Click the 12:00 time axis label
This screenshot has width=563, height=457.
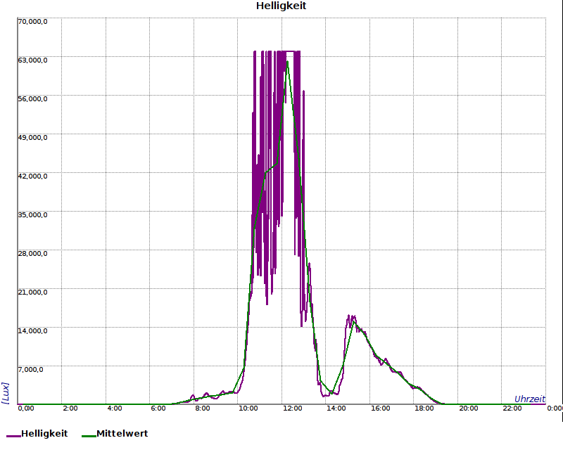[x=293, y=408]
